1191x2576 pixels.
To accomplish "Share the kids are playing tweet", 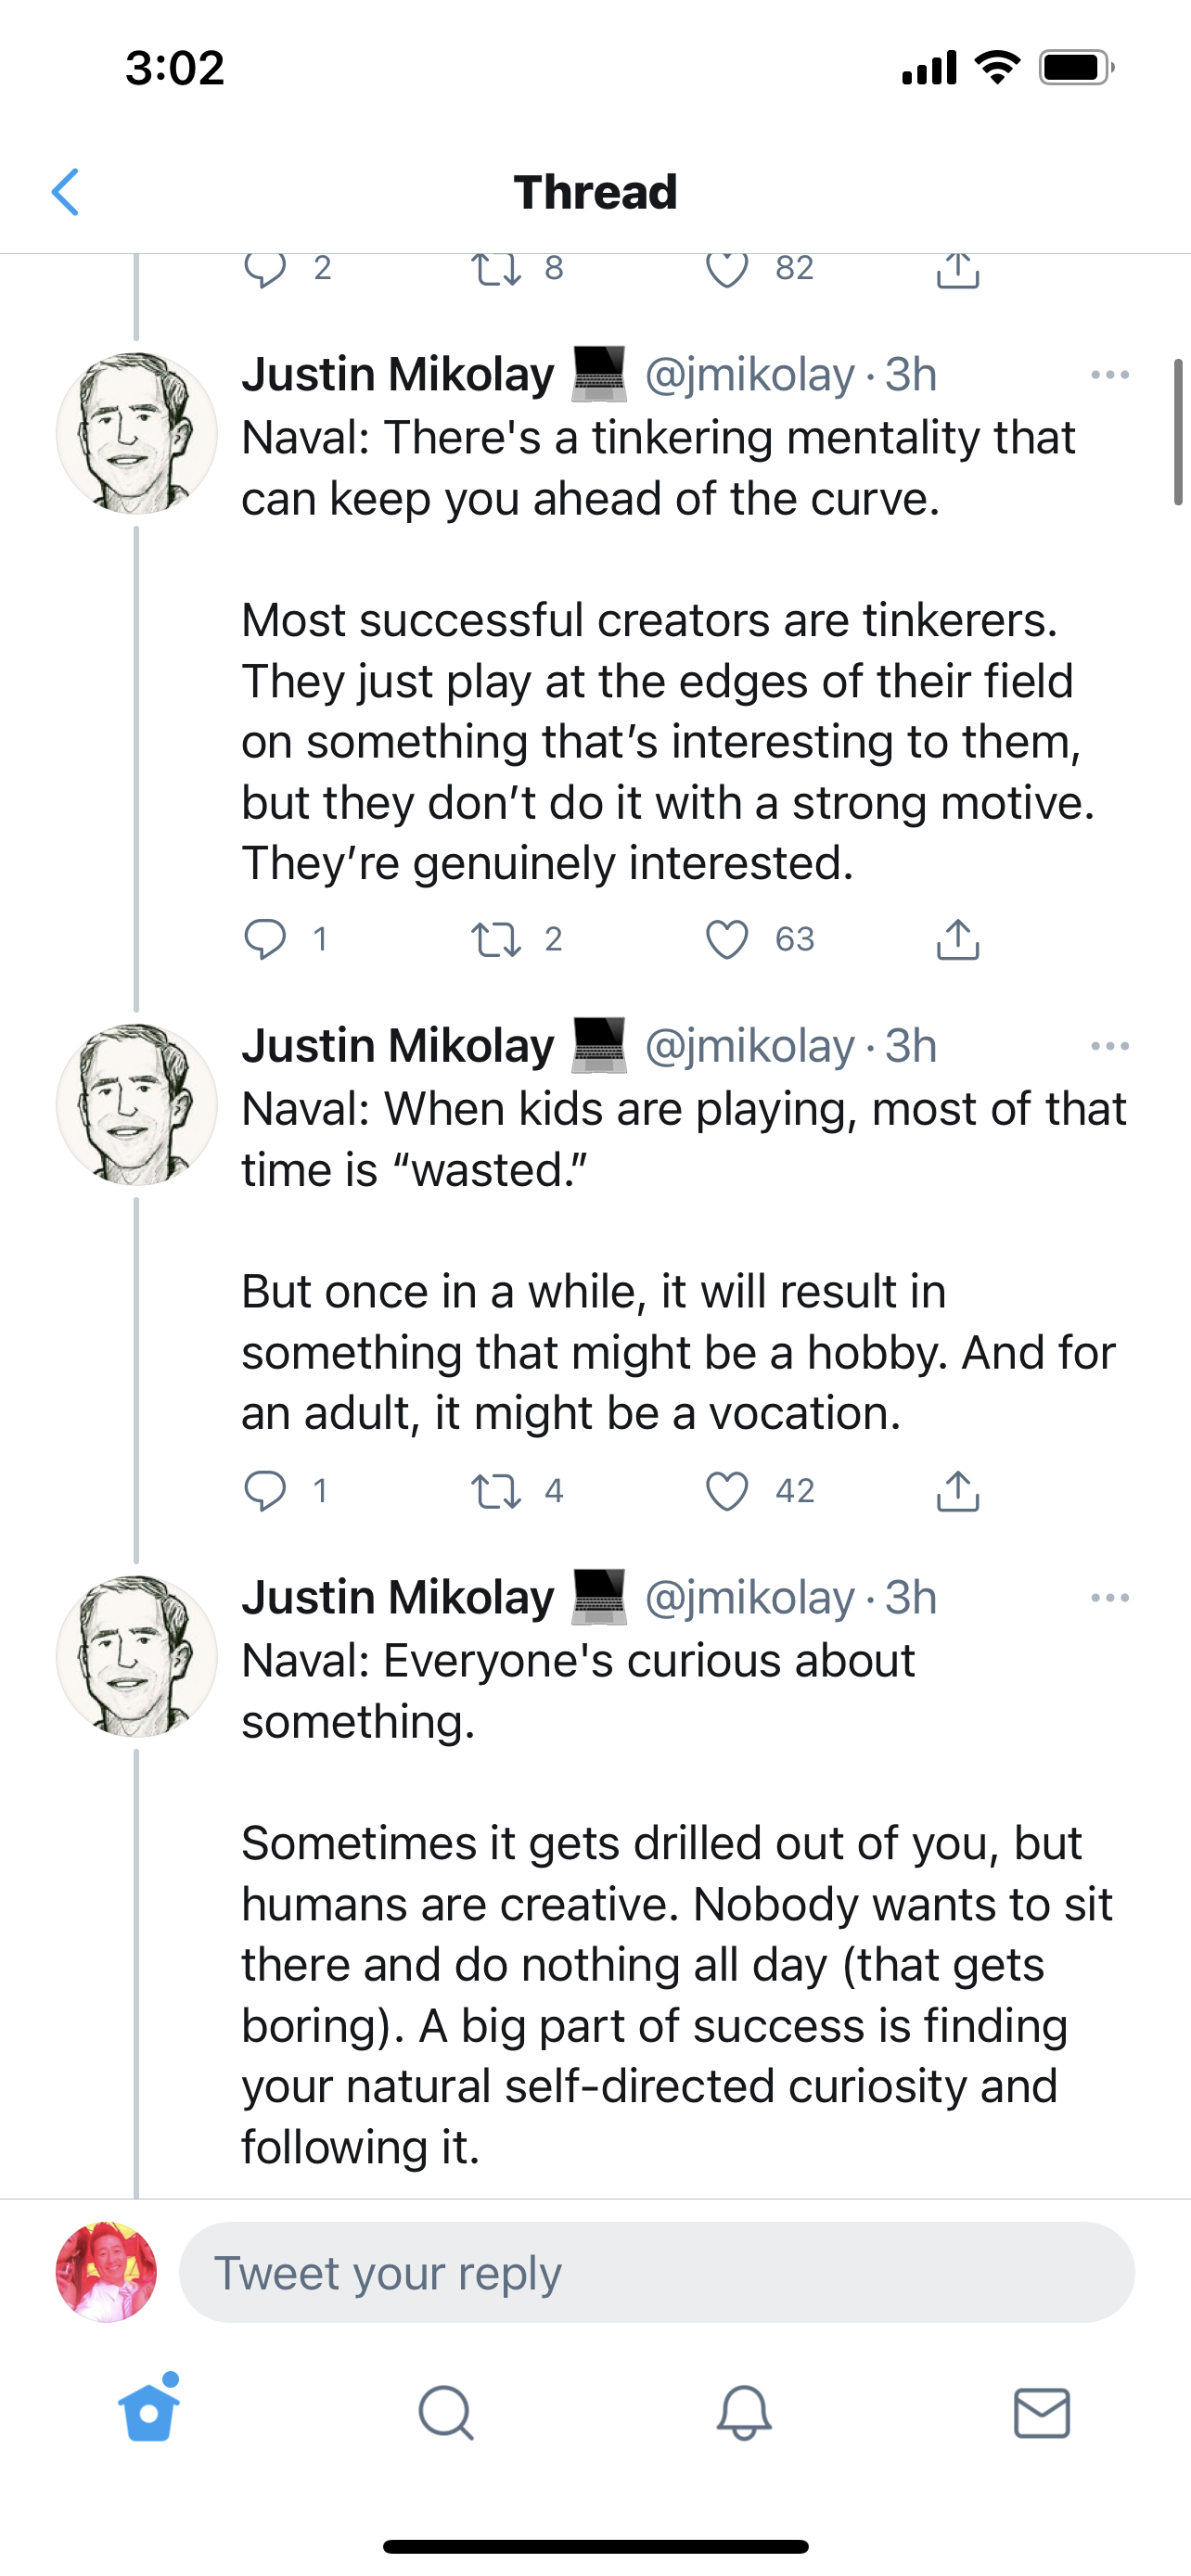I will [957, 1491].
